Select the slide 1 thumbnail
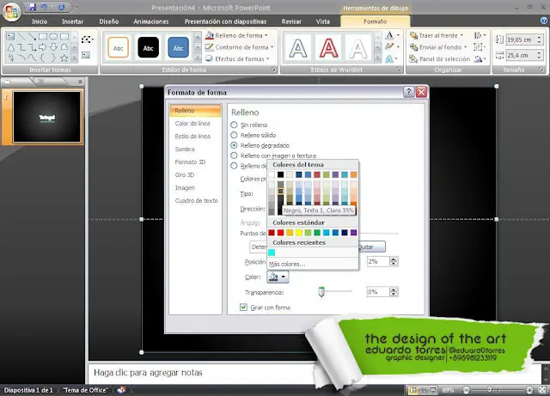 [x=46, y=117]
